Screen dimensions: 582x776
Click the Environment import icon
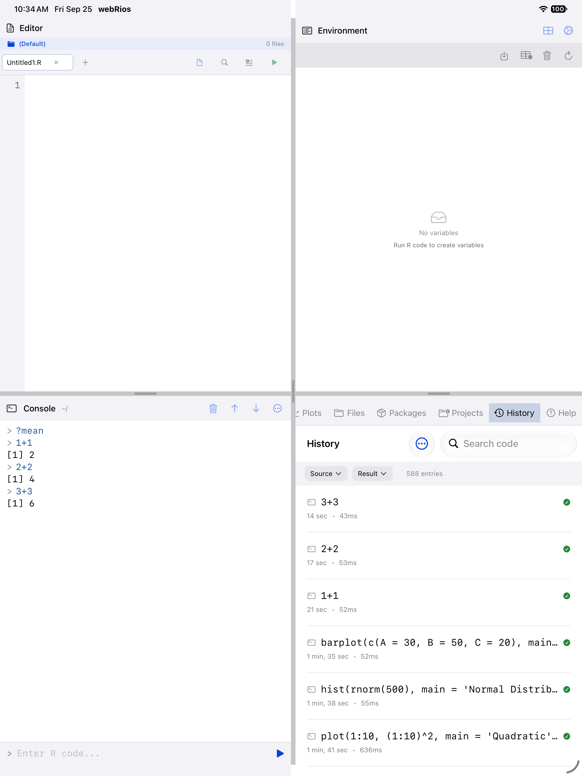point(504,56)
